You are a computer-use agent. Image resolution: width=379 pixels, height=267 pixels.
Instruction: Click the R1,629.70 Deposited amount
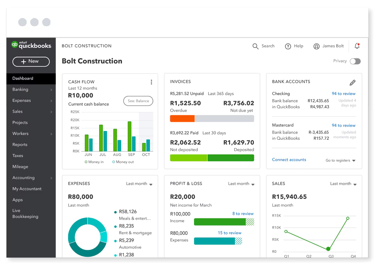click(238, 142)
